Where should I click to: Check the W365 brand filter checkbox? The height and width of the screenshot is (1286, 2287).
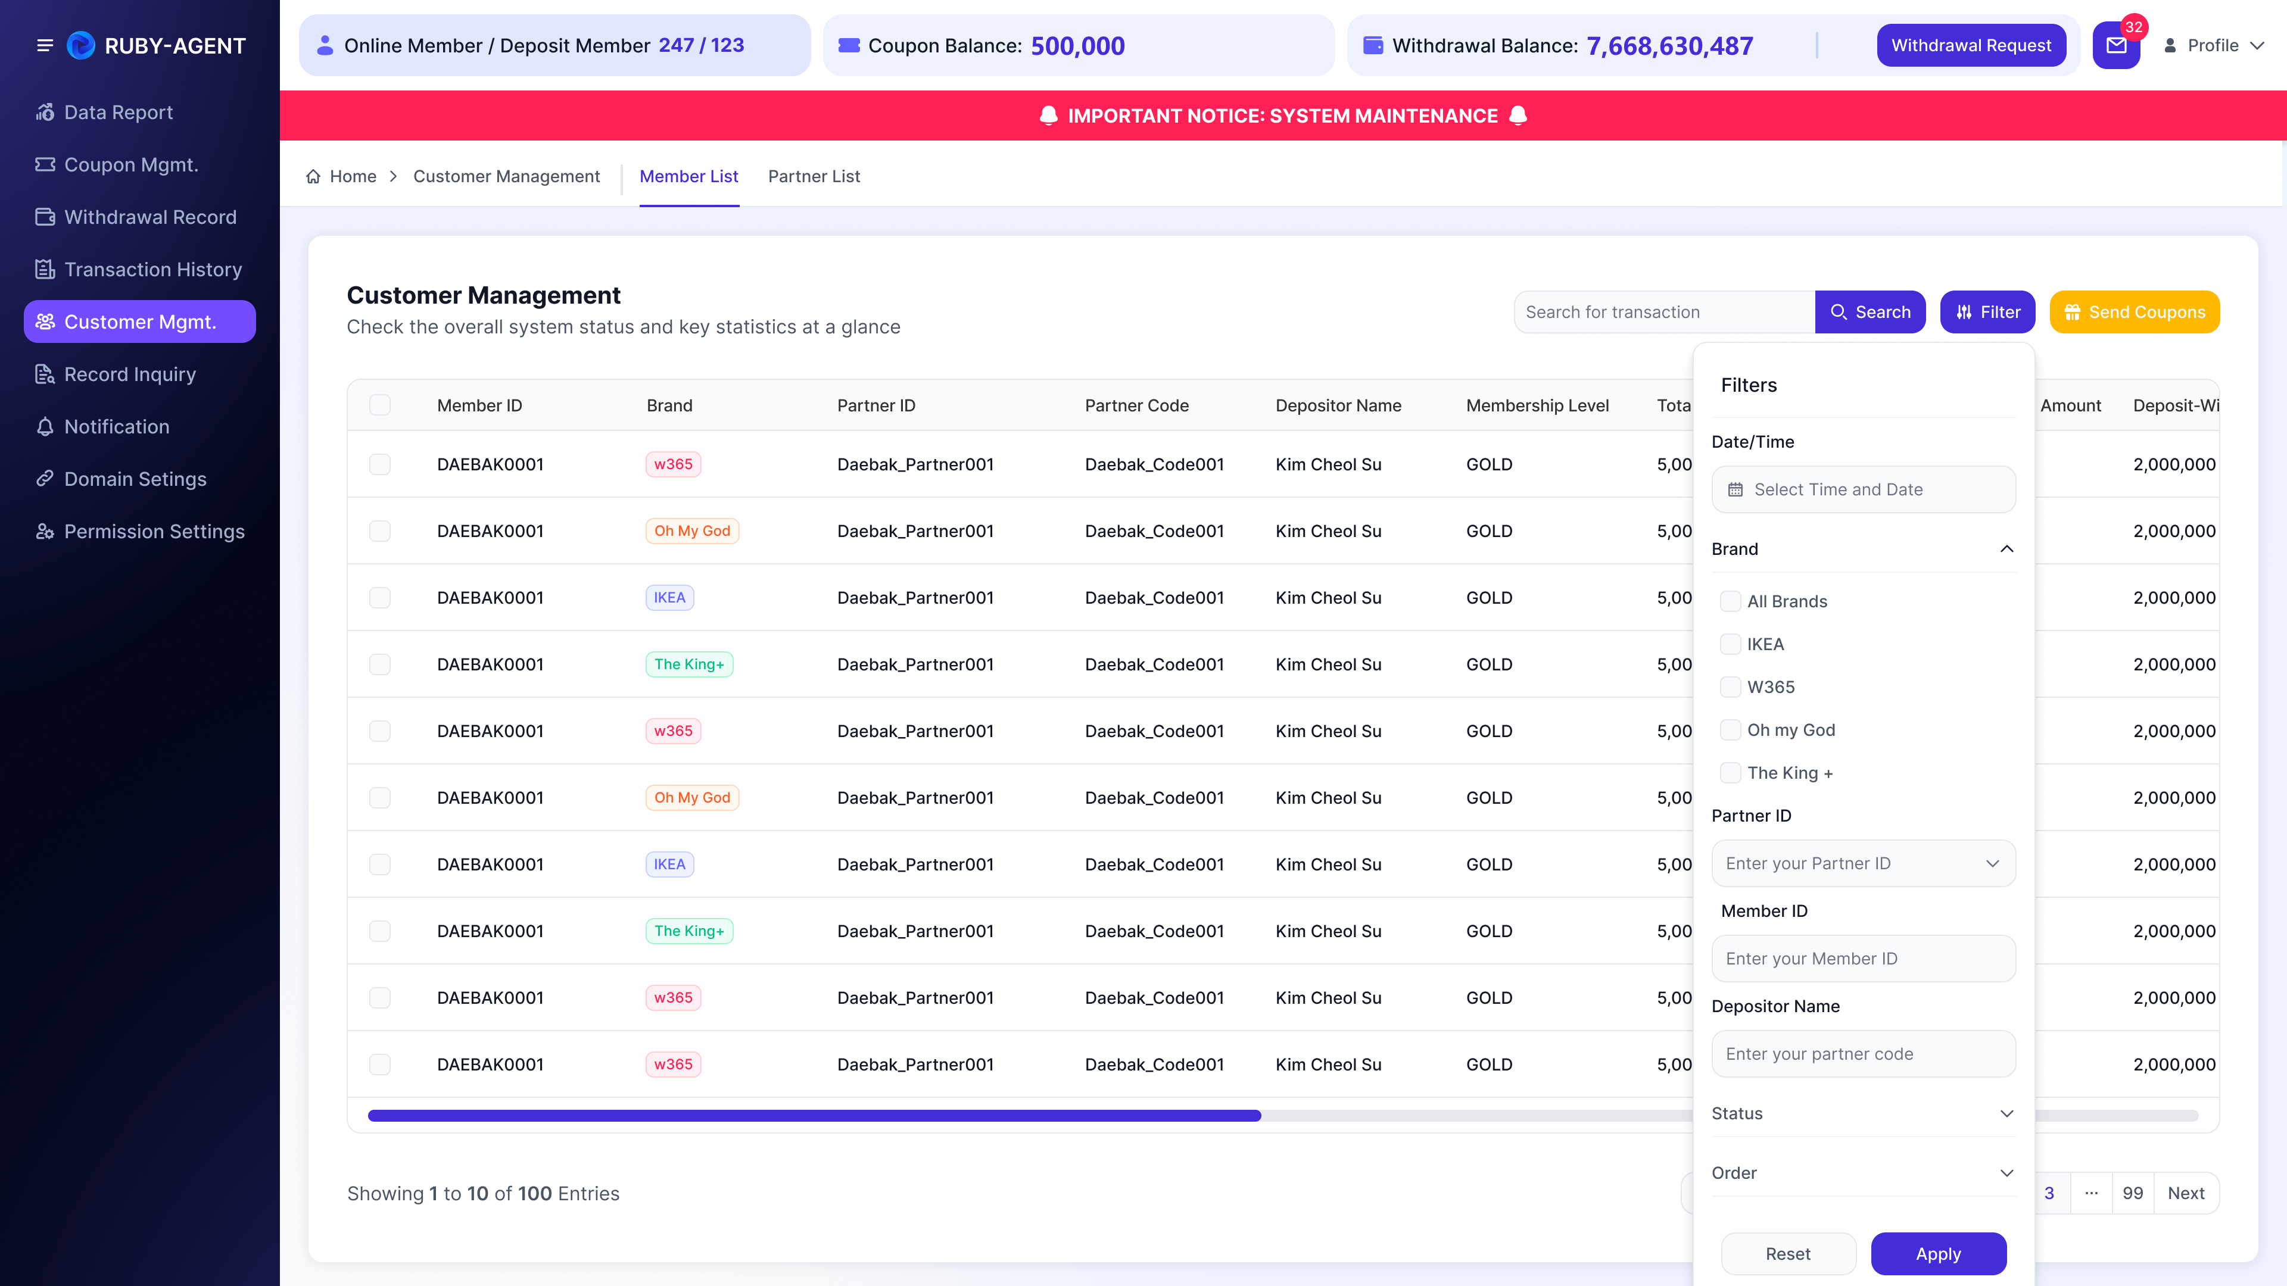[x=1730, y=687]
